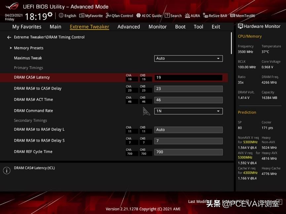Select DRAM RAS# to RAS# Delay L label
This screenshot has width=286, height=214.
(x=39, y=129)
